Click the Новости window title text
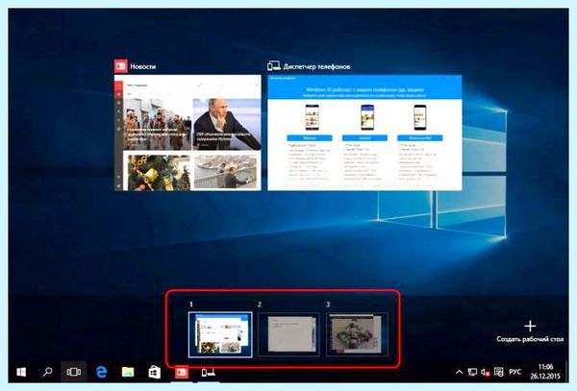Image resolution: width=577 pixels, height=391 pixels. click(143, 66)
